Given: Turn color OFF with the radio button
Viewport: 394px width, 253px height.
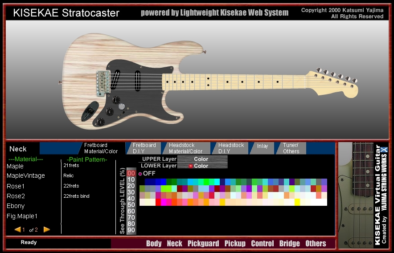Looking at the screenshot, I should 140,174.
